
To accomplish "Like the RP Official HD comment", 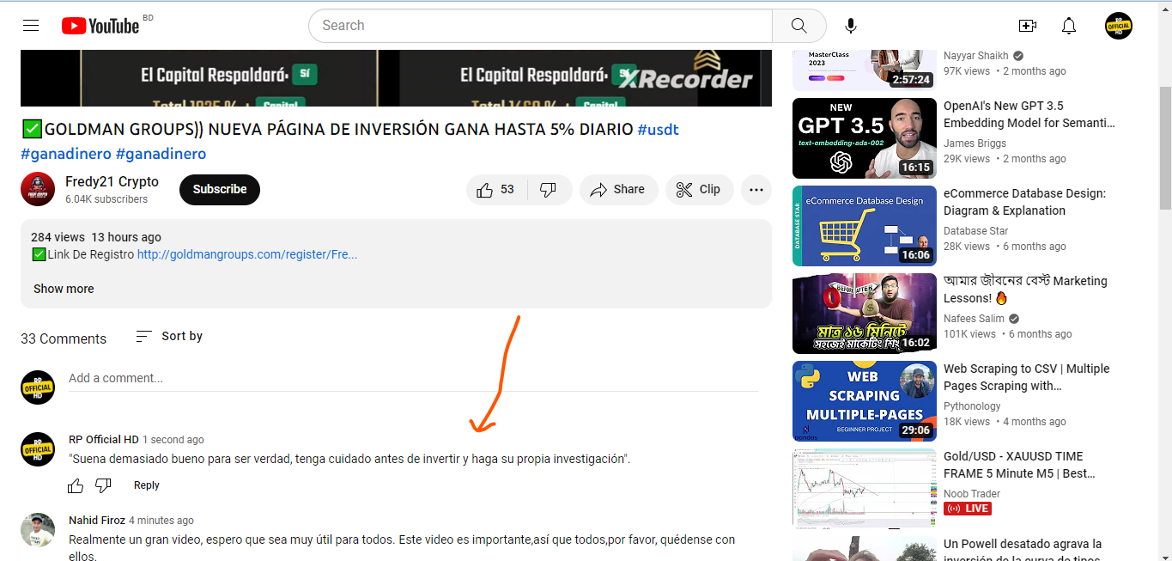I will tap(76, 485).
